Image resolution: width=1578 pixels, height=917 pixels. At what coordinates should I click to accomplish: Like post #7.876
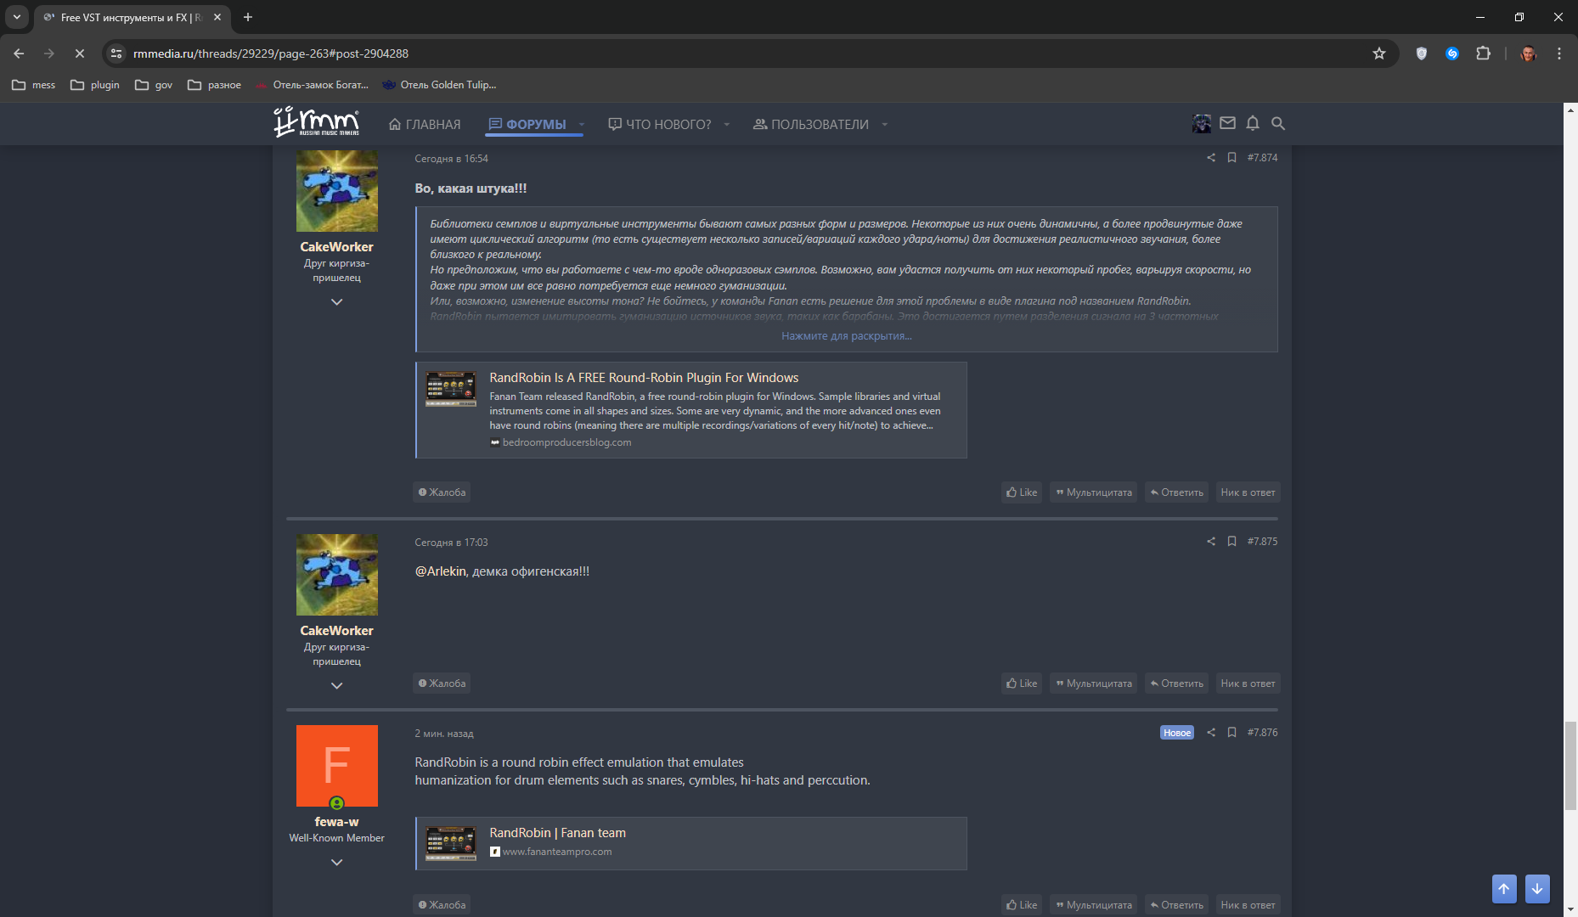(1022, 905)
